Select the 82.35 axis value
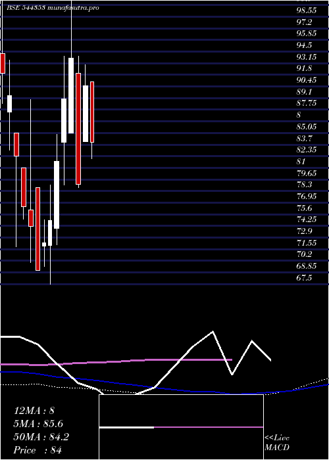 click(x=307, y=150)
